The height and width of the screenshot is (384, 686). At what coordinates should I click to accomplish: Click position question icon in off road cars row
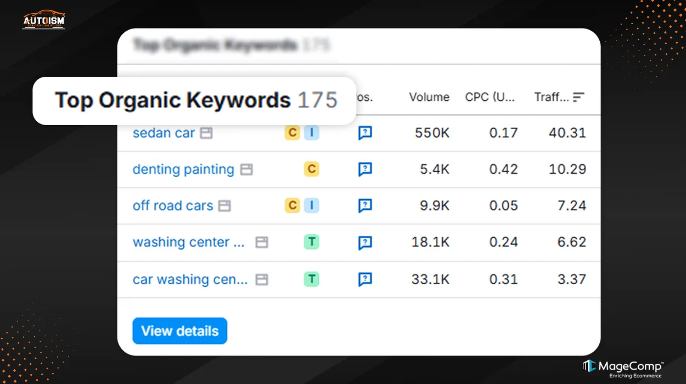coord(365,206)
